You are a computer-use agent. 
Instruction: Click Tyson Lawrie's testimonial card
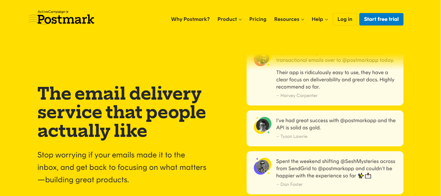pos(325,128)
